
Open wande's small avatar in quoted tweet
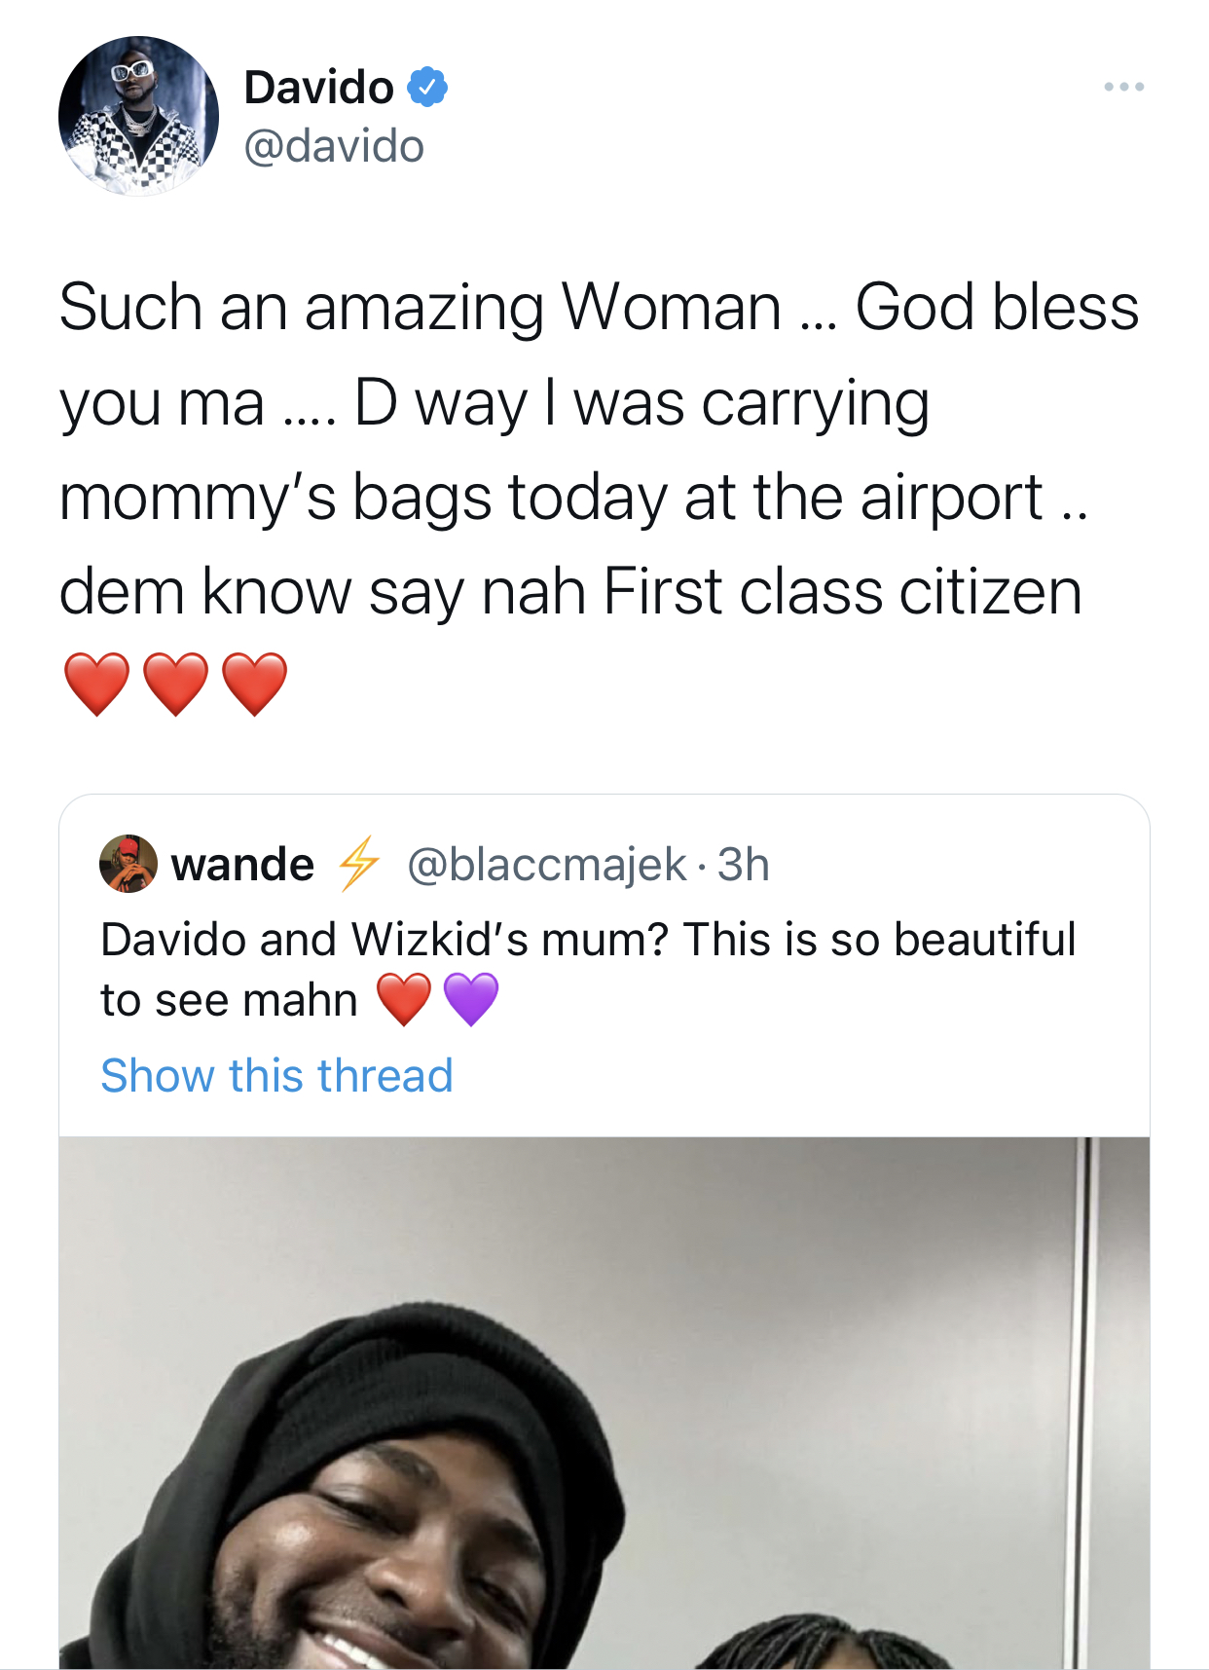tap(128, 864)
